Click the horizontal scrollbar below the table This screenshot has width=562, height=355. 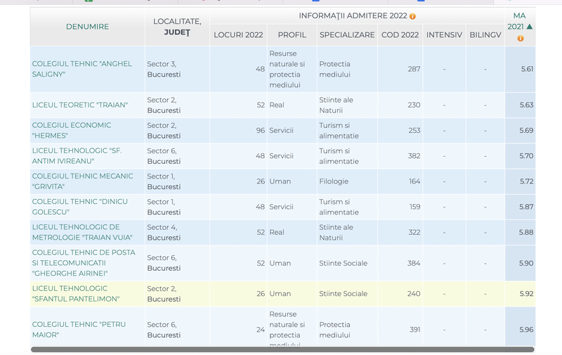[281, 349]
